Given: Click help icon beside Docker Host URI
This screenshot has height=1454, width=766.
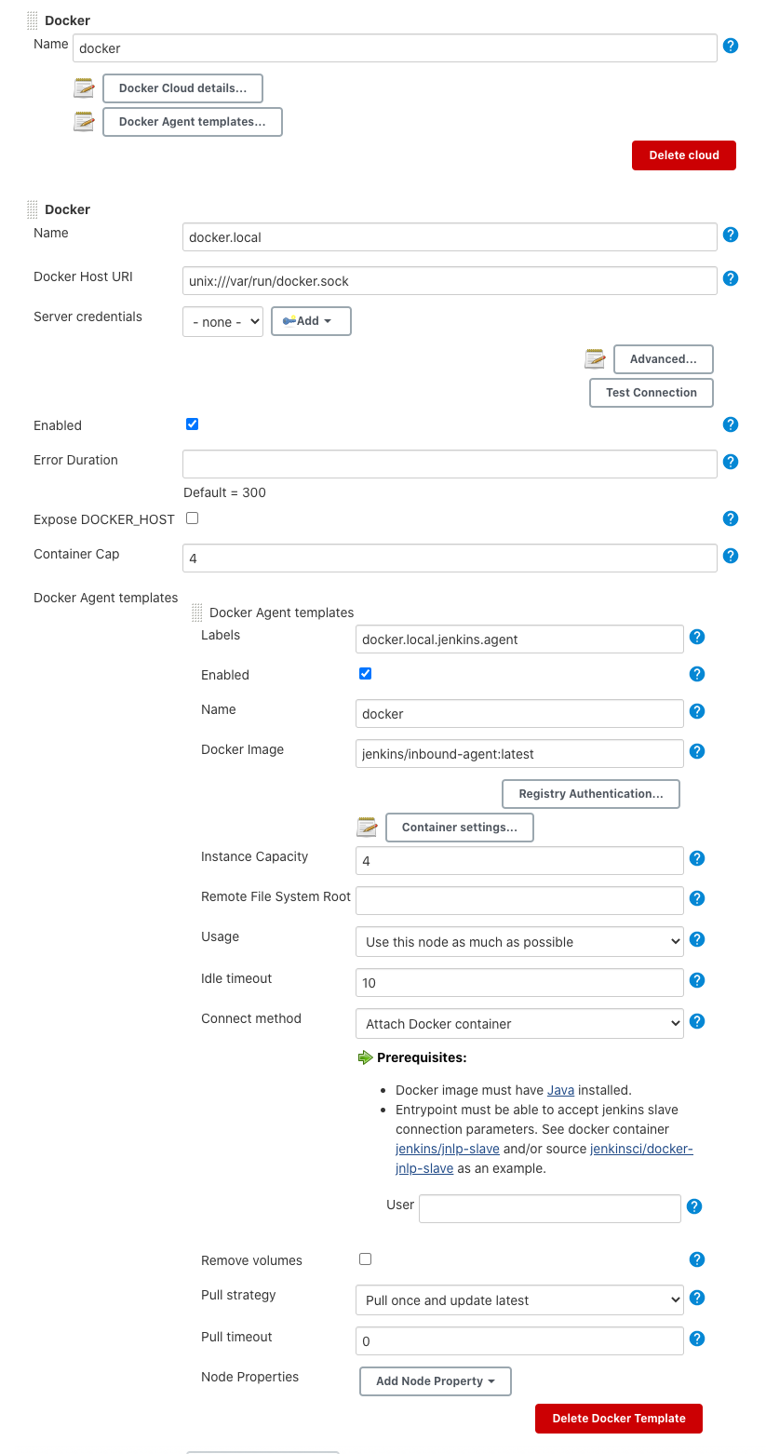Looking at the screenshot, I should 731,278.
